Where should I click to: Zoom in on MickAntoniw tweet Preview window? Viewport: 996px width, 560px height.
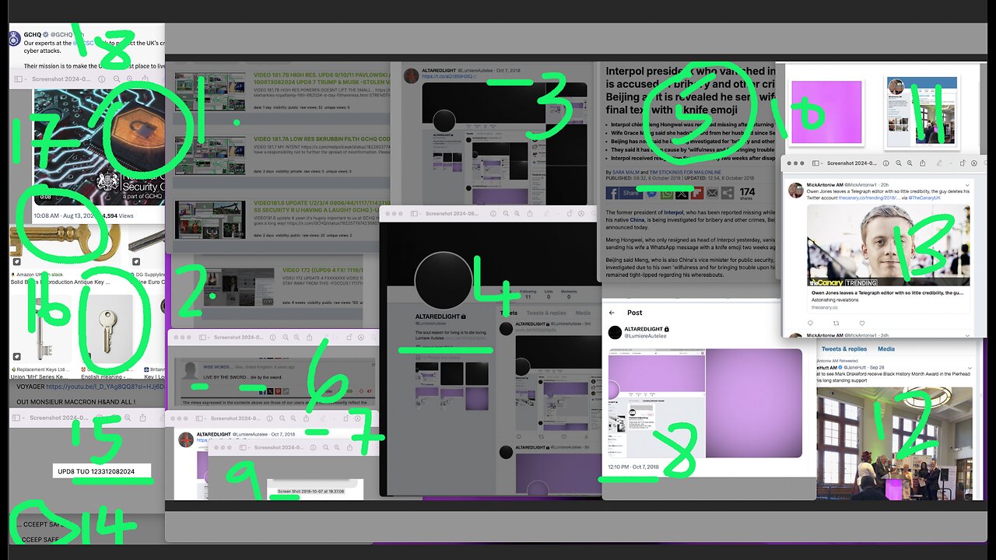pyautogui.click(x=910, y=163)
